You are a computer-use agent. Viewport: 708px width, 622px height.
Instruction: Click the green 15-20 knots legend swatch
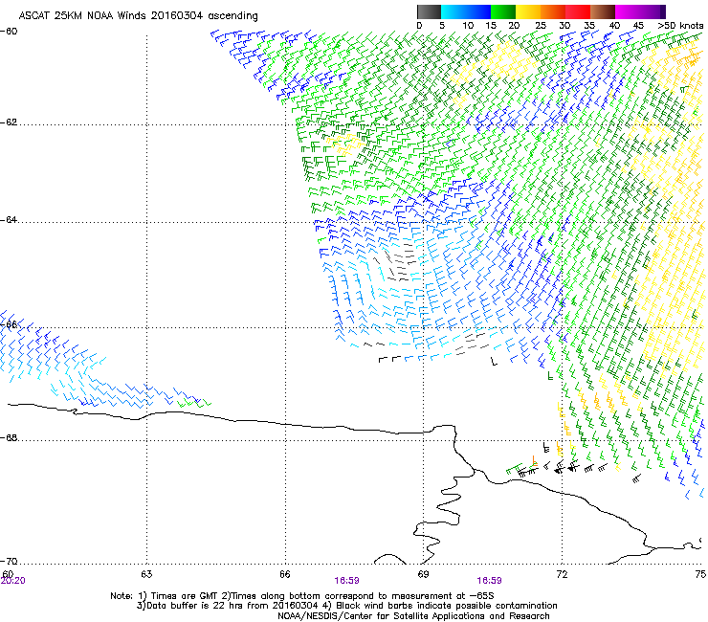pyautogui.click(x=503, y=11)
